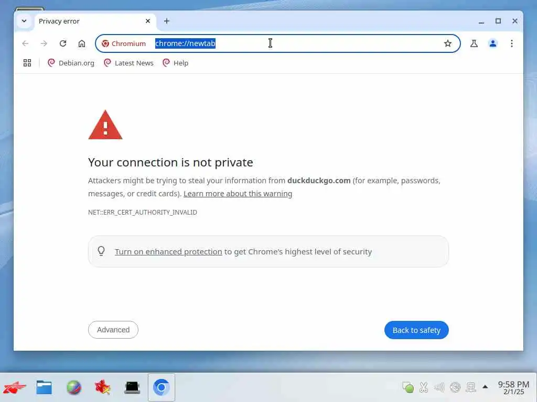Reload the page with the refresh icon
Viewport: 537px width, 402px height.
click(63, 43)
